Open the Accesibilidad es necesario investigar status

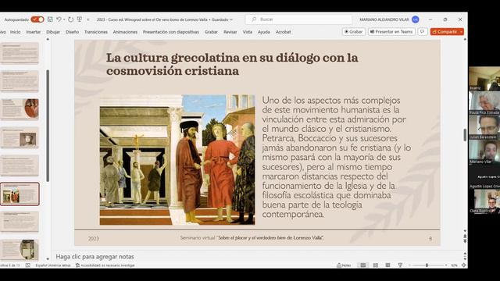pos(105,265)
